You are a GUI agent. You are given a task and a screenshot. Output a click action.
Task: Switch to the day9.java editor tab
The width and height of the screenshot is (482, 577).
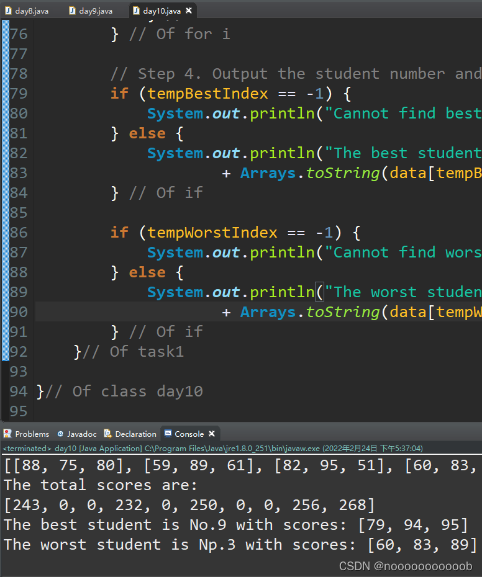point(91,11)
